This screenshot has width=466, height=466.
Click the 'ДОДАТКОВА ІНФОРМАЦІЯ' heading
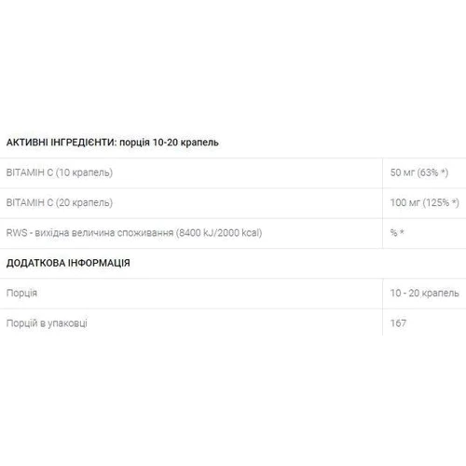[68, 263]
